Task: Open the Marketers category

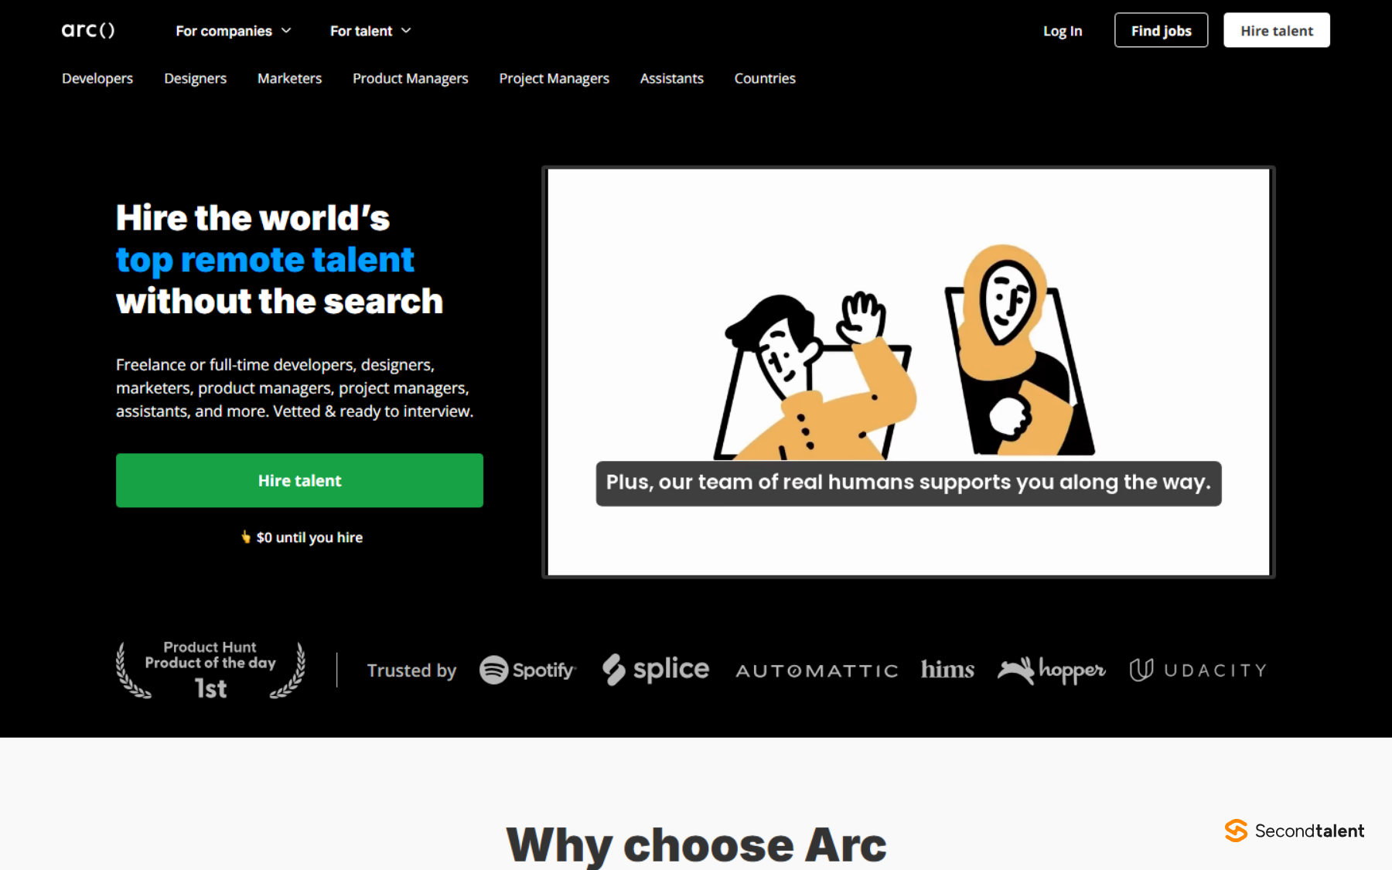Action: [x=289, y=78]
